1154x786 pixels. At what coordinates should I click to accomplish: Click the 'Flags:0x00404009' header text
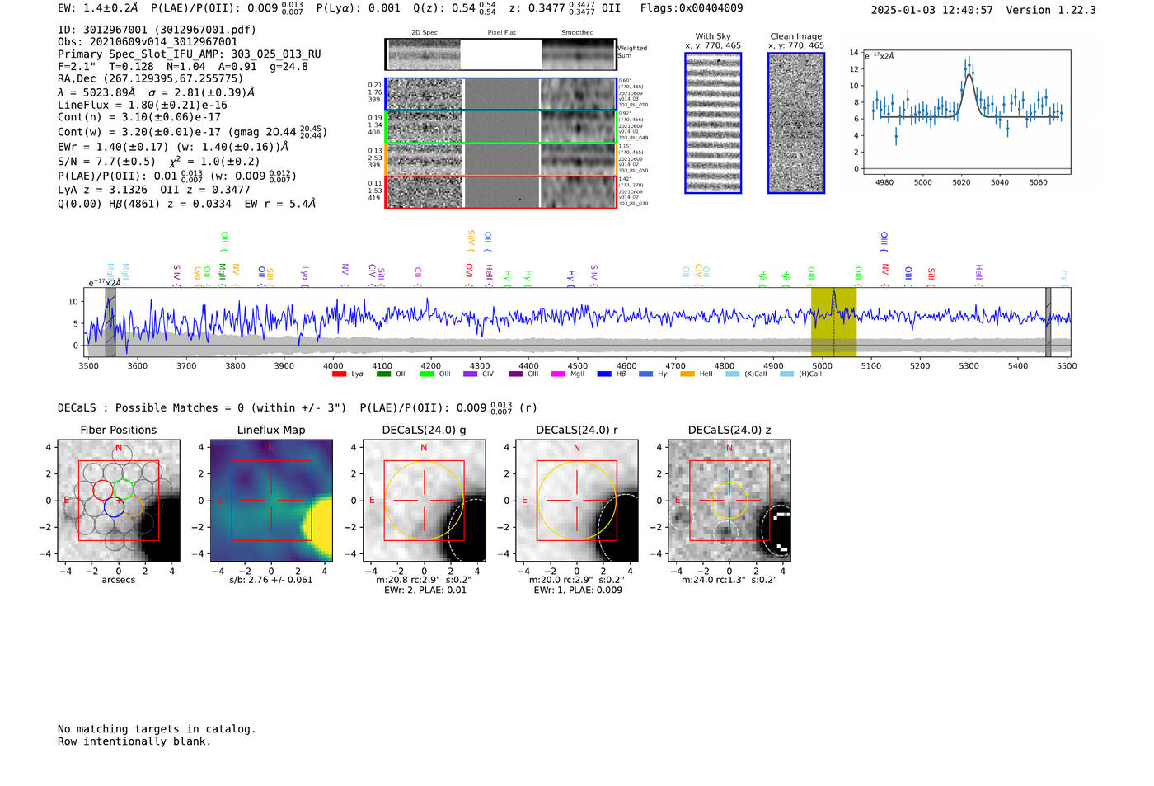[692, 8]
